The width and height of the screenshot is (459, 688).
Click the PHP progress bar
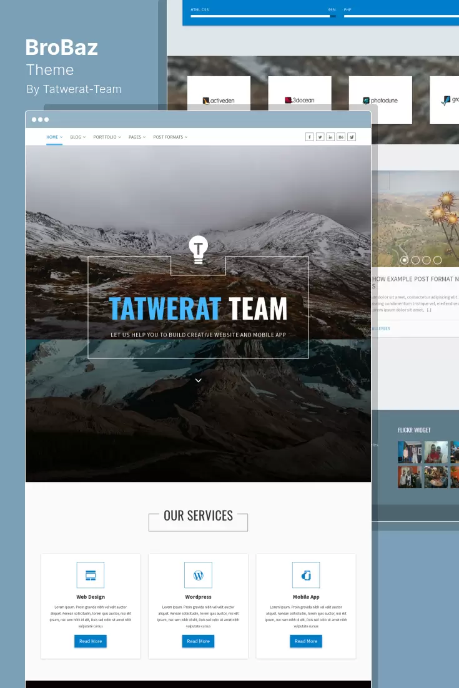pyautogui.click(x=402, y=16)
